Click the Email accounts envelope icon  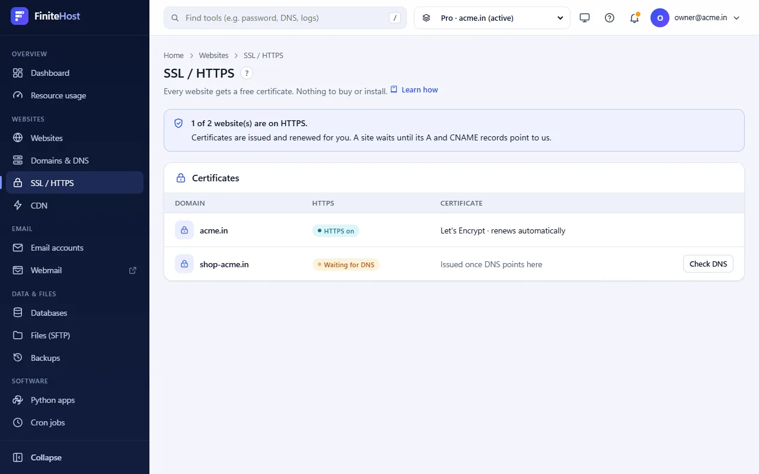[x=18, y=248]
